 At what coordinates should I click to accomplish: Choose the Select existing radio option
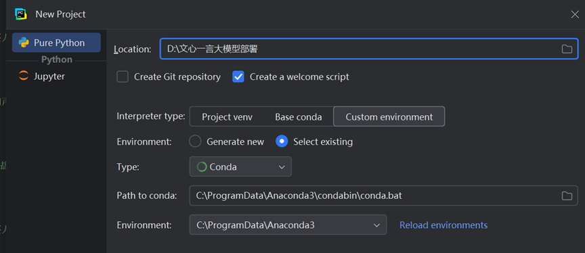[282, 141]
